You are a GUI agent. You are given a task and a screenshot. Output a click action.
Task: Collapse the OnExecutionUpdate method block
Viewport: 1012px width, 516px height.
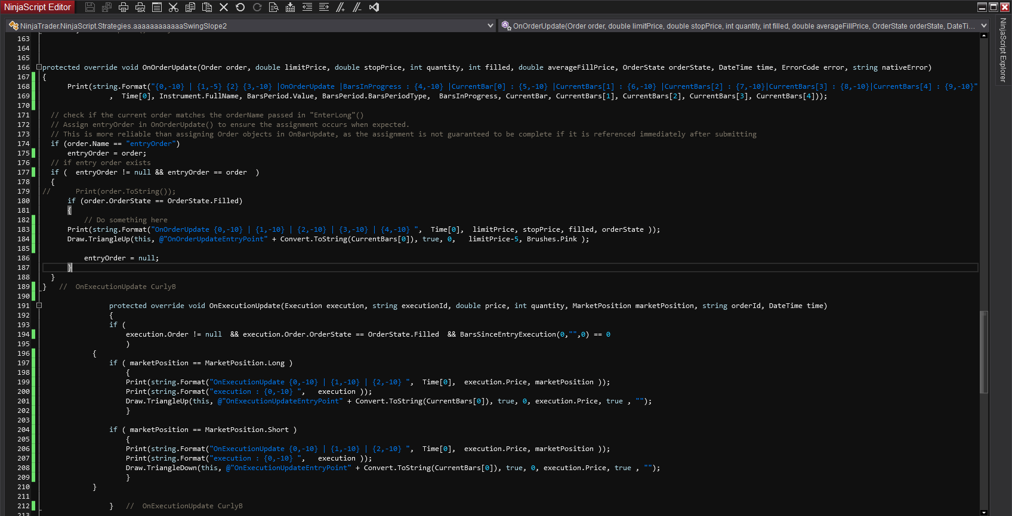click(x=39, y=306)
